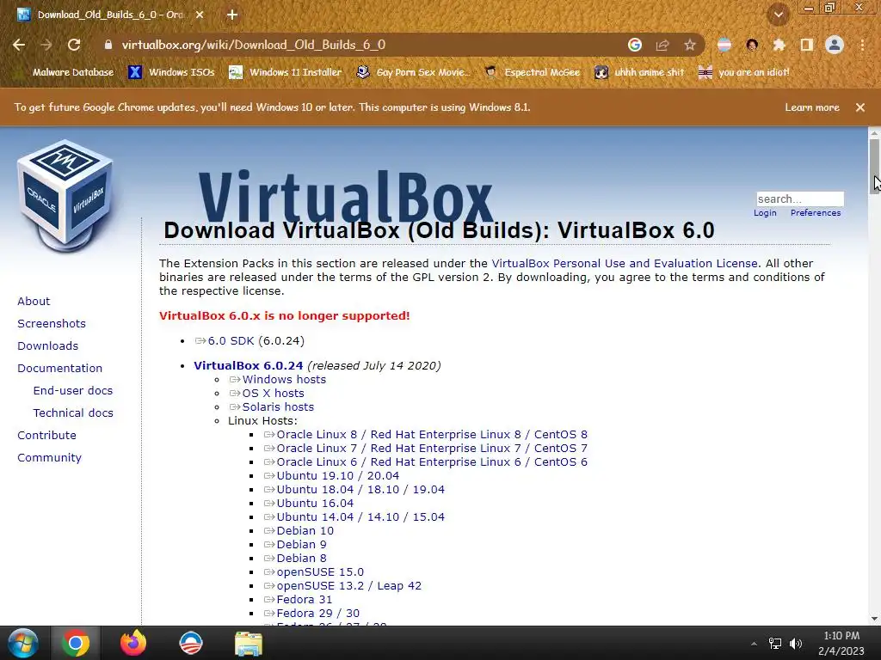Open the Contribute sidebar link
This screenshot has height=660, width=881.
tap(46, 436)
